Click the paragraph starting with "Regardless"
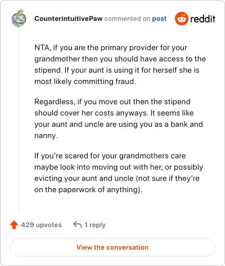Image resolution: width=225 pixels, height=266 pixels. click(x=119, y=118)
